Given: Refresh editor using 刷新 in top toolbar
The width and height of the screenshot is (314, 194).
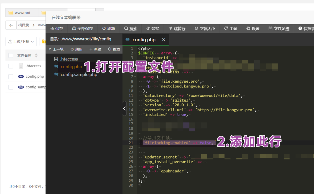Looking at the screenshot, I should pyautogui.click(x=109, y=28).
